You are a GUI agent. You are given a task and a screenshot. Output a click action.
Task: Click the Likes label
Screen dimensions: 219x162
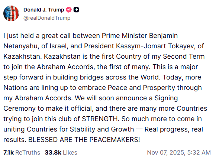pos(70,152)
